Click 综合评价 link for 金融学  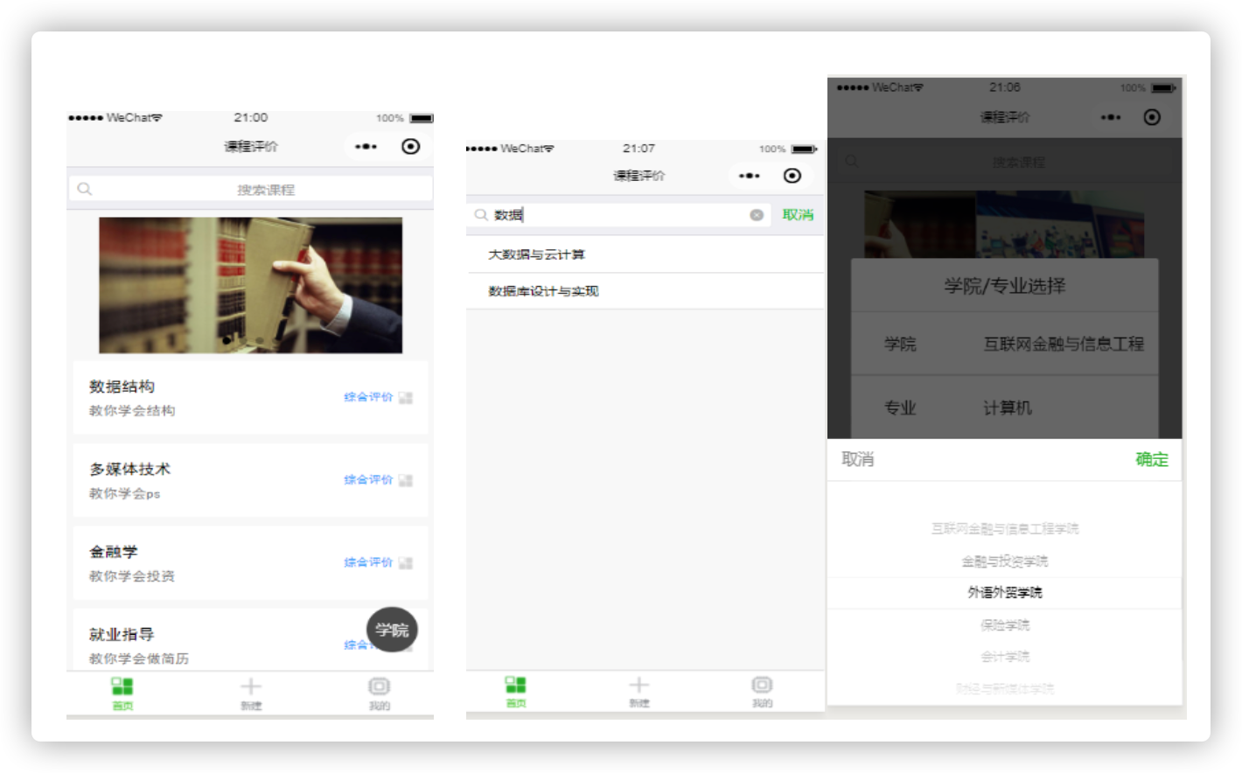coord(368,562)
